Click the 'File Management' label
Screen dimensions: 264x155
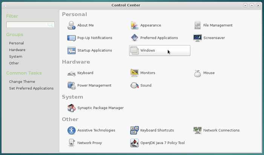(x=218, y=25)
